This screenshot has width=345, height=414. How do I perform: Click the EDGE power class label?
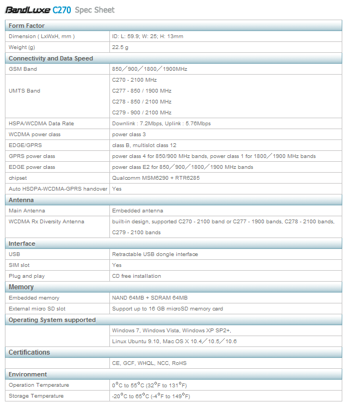(x=32, y=167)
